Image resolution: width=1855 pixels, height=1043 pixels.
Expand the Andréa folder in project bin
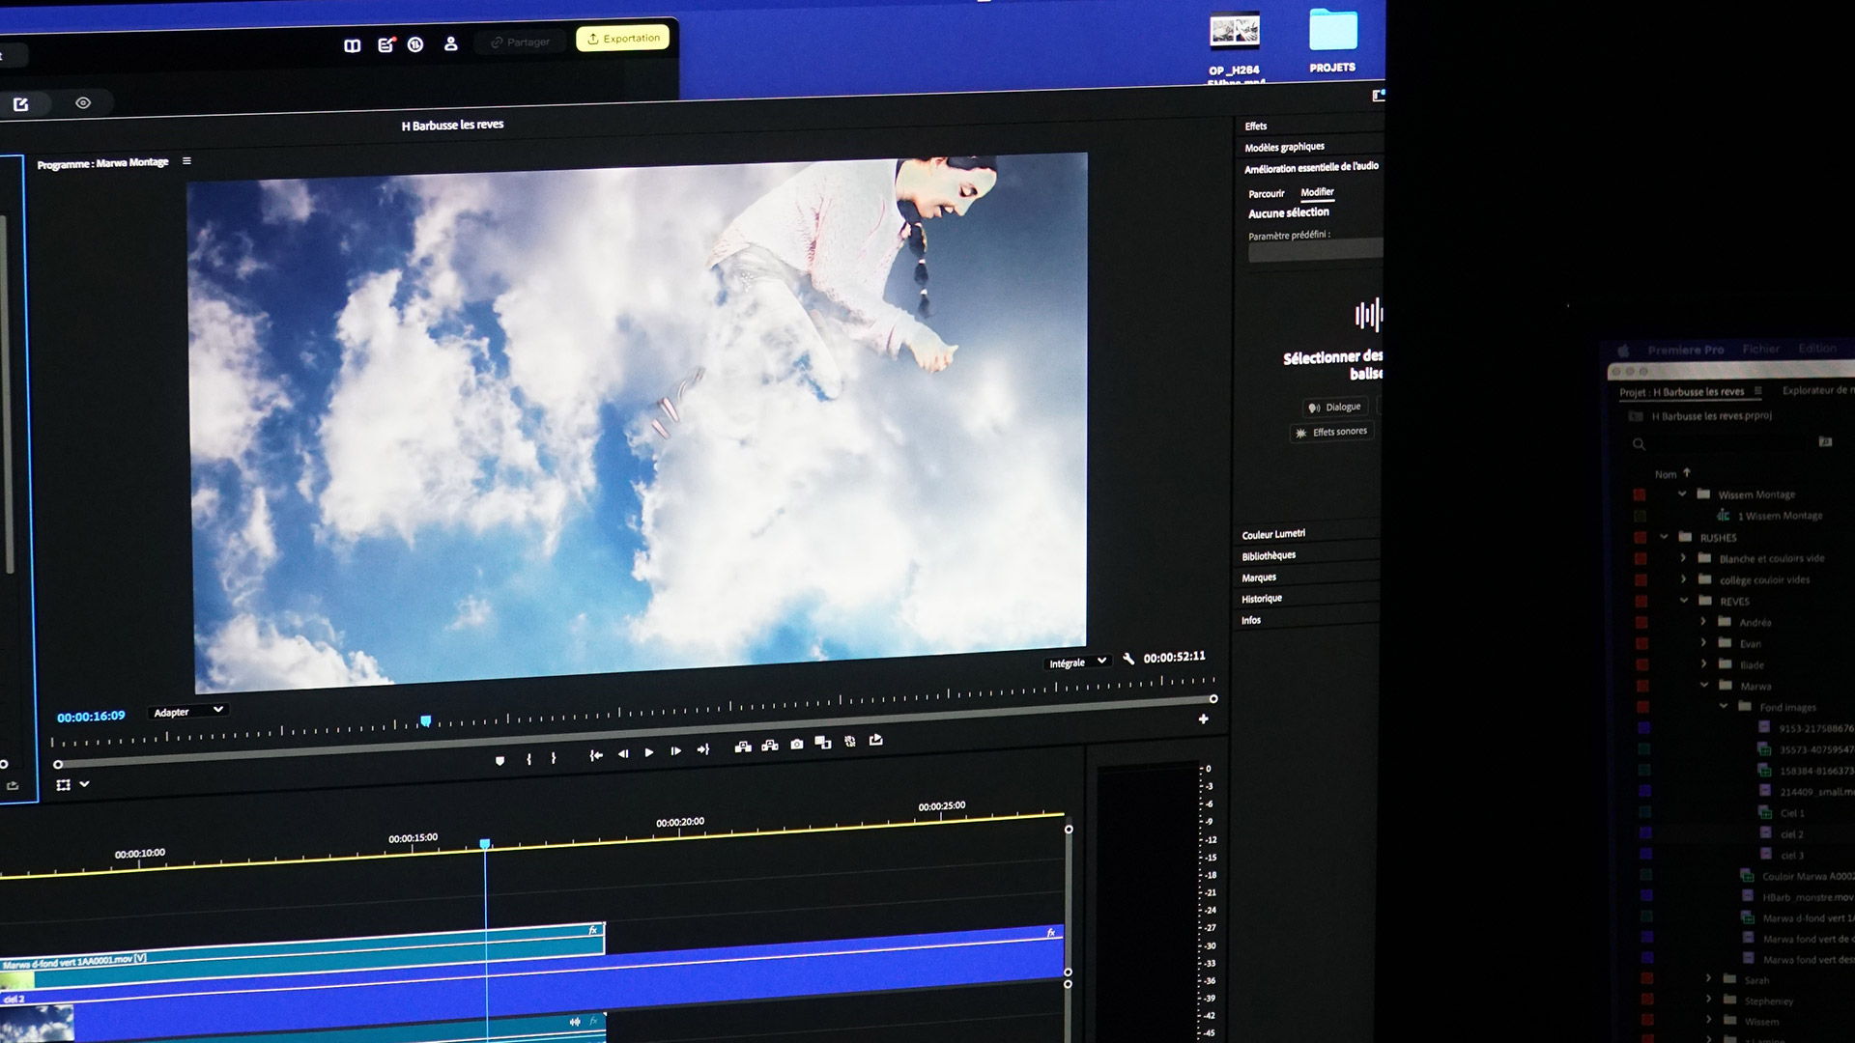click(1703, 622)
